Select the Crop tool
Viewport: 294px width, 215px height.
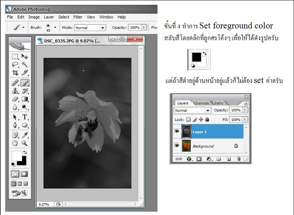tap(15, 73)
